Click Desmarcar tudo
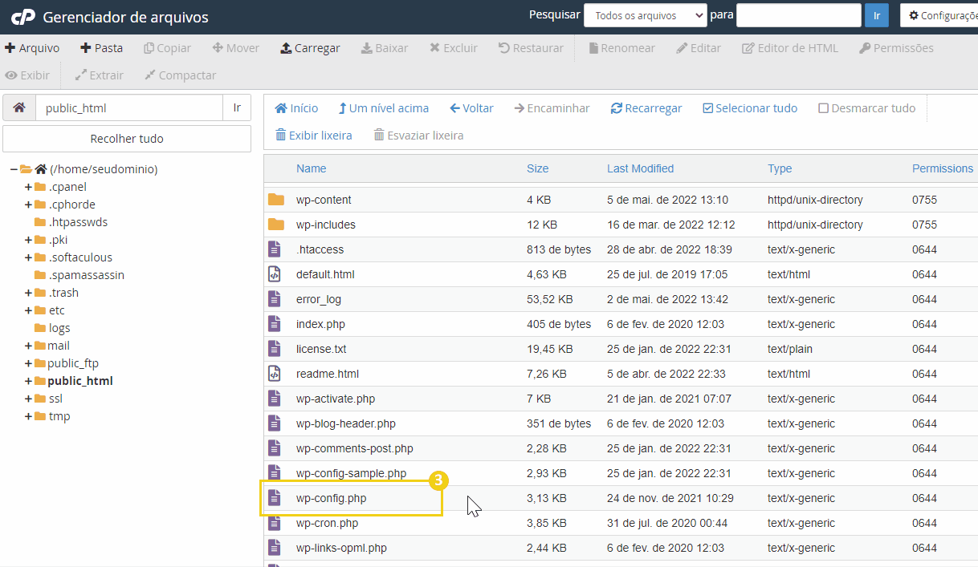This screenshot has width=978, height=567. [866, 108]
